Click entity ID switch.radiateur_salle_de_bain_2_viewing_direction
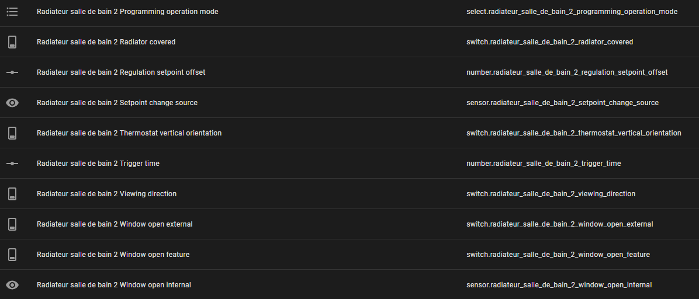Viewport: 699px width, 299px height. coord(551,194)
